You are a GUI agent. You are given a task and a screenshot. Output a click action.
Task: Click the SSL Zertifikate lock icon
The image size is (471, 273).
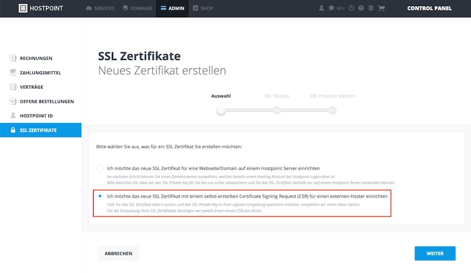click(x=13, y=130)
